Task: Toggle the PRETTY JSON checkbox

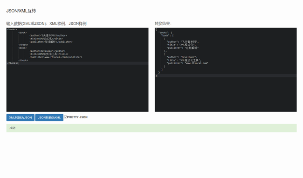Action: [x=66, y=117]
